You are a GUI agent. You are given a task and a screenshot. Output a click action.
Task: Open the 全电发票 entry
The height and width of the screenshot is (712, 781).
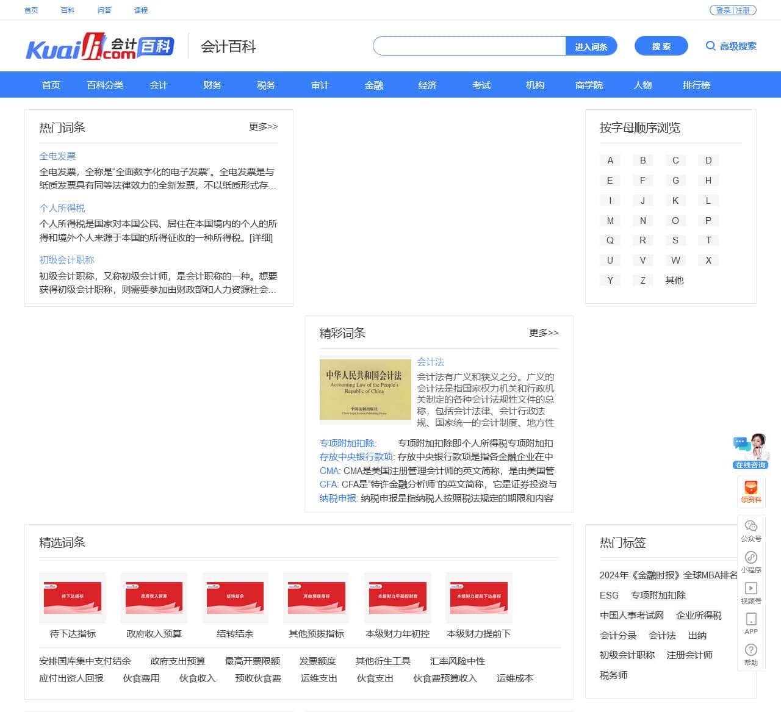(x=57, y=156)
